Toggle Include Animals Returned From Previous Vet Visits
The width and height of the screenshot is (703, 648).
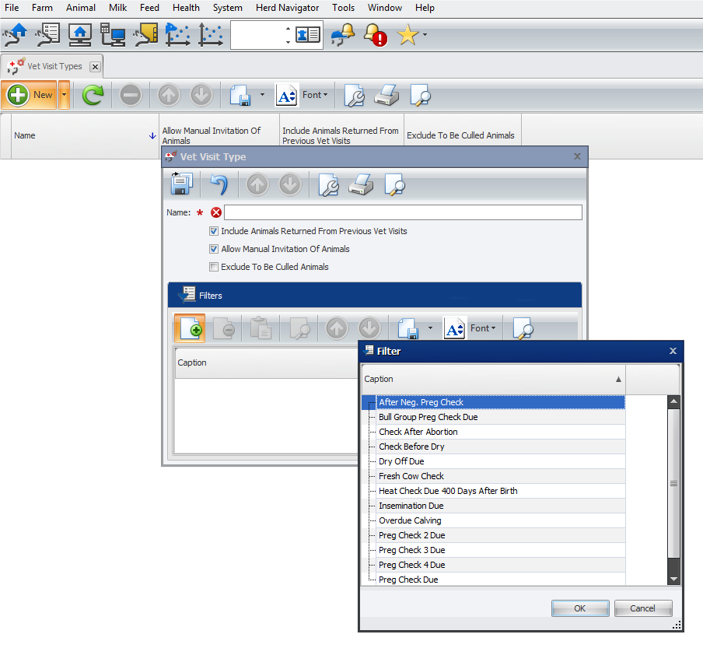tap(214, 231)
